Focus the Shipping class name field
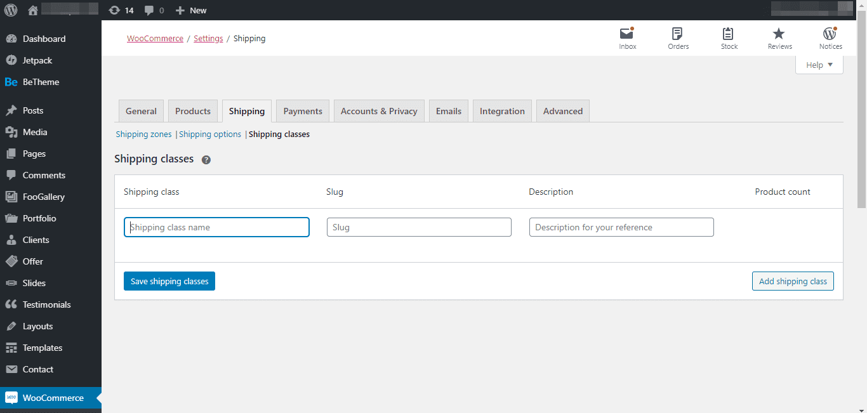Viewport: 867px width, 413px height. 216,227
